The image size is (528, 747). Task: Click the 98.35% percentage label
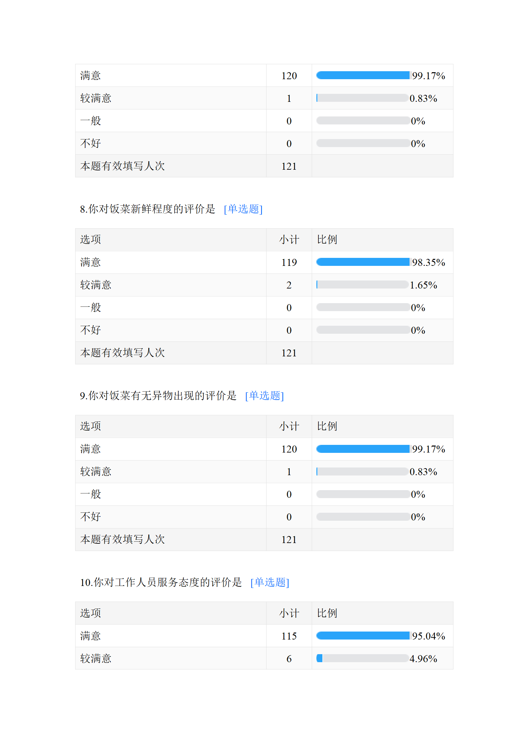[x=429, y=263]
